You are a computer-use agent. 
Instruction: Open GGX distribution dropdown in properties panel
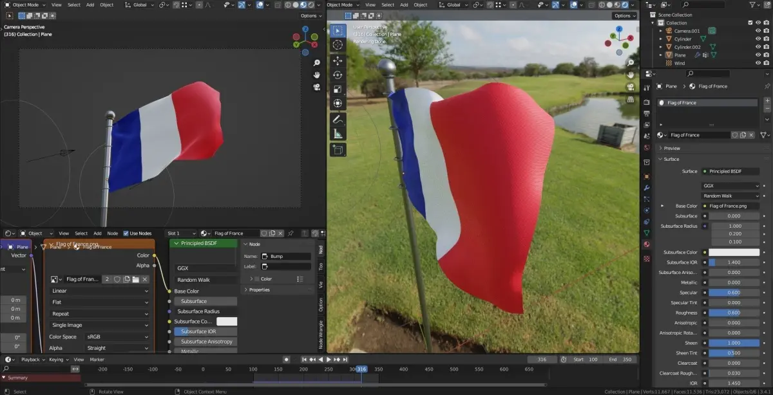click(731, 186)
